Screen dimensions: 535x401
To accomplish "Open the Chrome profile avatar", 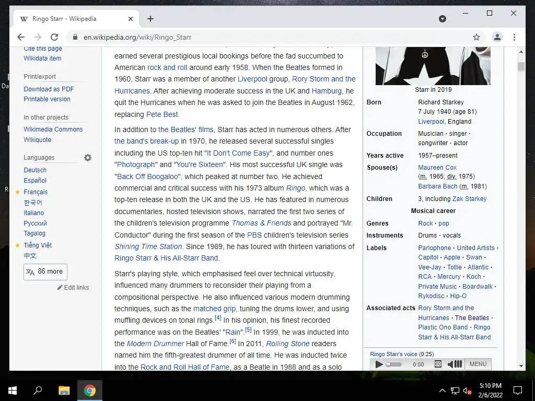I will click(x=497, y=37).
